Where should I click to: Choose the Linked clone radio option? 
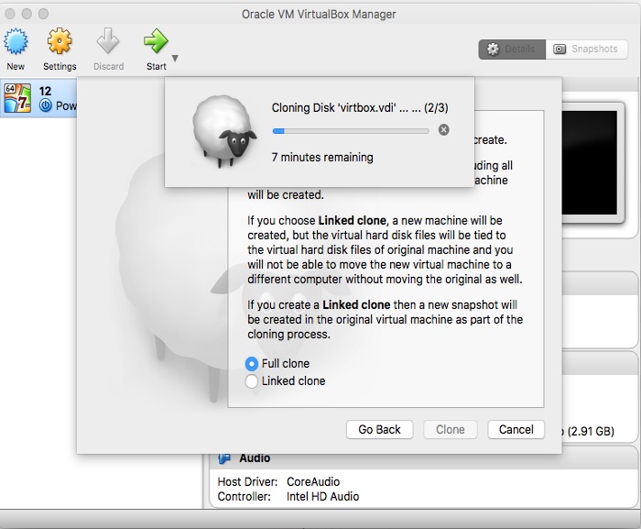pos(252,381)
